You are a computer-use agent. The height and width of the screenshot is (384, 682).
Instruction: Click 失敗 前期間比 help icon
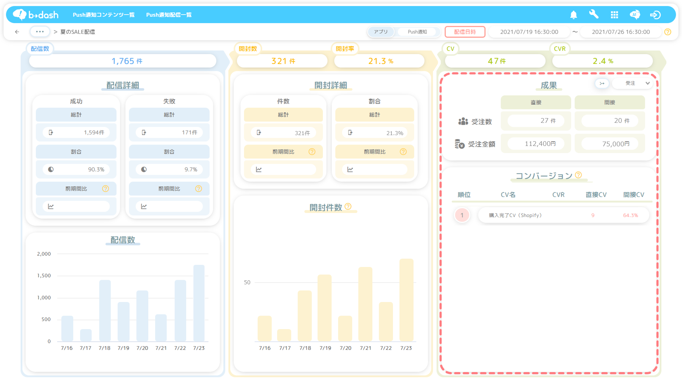pyautogui.click(x=198, y=189)
